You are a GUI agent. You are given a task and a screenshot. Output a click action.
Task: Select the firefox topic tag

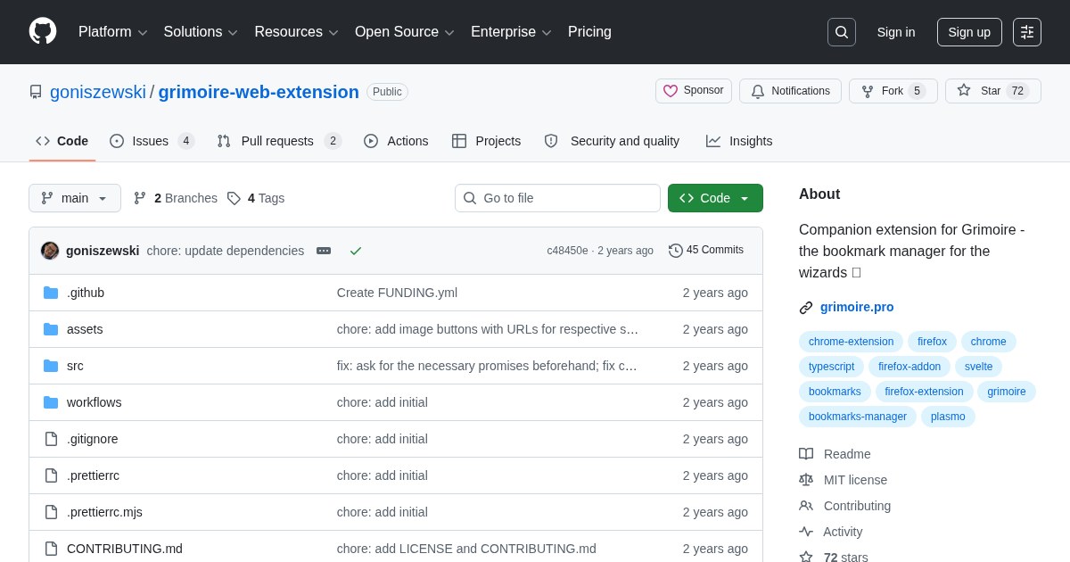(932, 342)
